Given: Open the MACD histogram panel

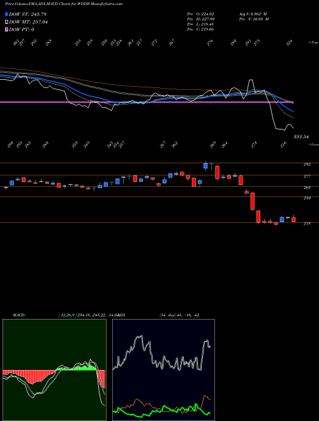Looking at the screenshot, I should [x=54, y=370].
